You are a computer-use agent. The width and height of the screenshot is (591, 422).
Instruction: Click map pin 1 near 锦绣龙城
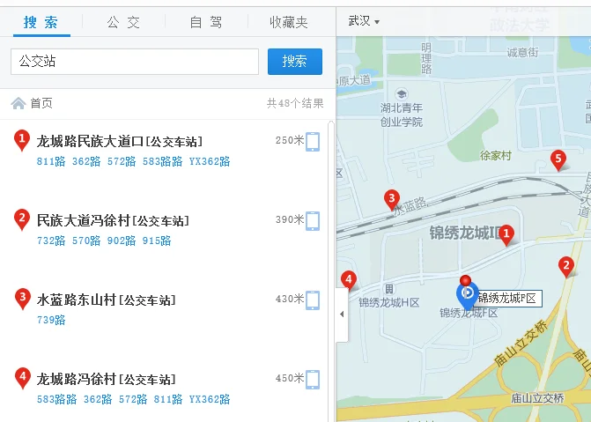point(506,235)
